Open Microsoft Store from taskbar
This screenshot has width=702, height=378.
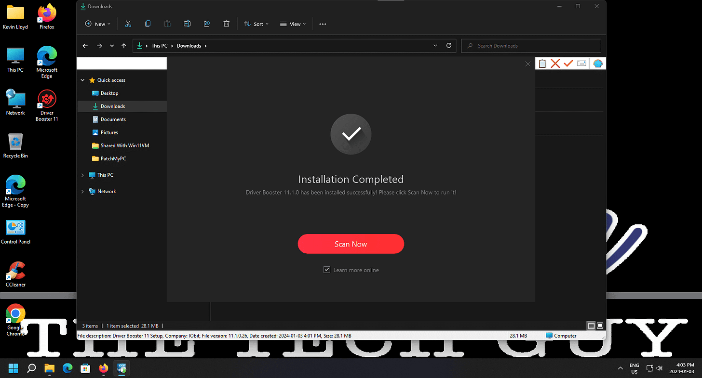point(85,368)
